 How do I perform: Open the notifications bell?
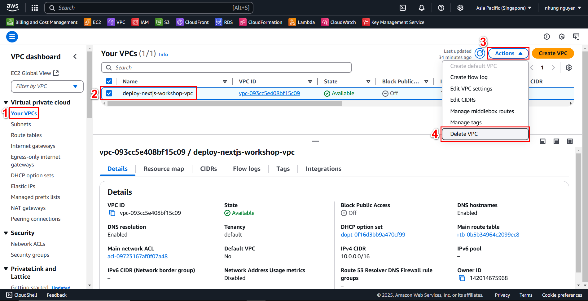click(x=421, y=8)
